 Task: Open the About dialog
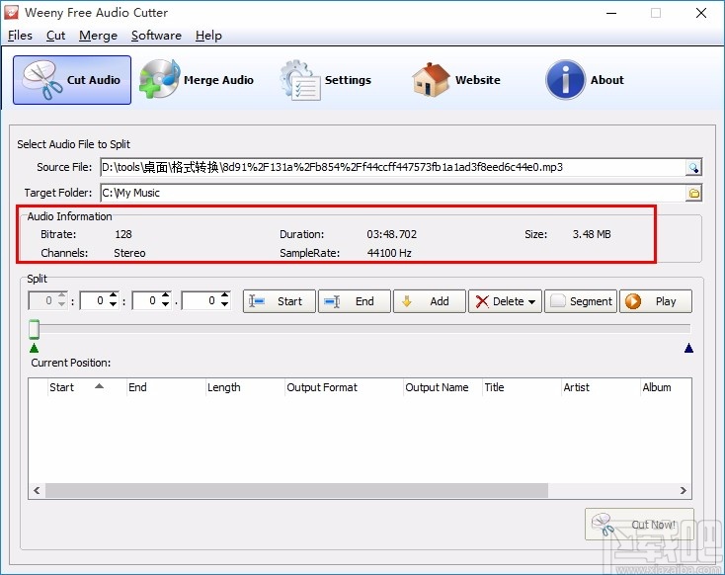click(585, 80)
